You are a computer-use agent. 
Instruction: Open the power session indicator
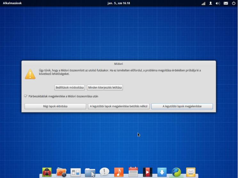click(234, 3)
